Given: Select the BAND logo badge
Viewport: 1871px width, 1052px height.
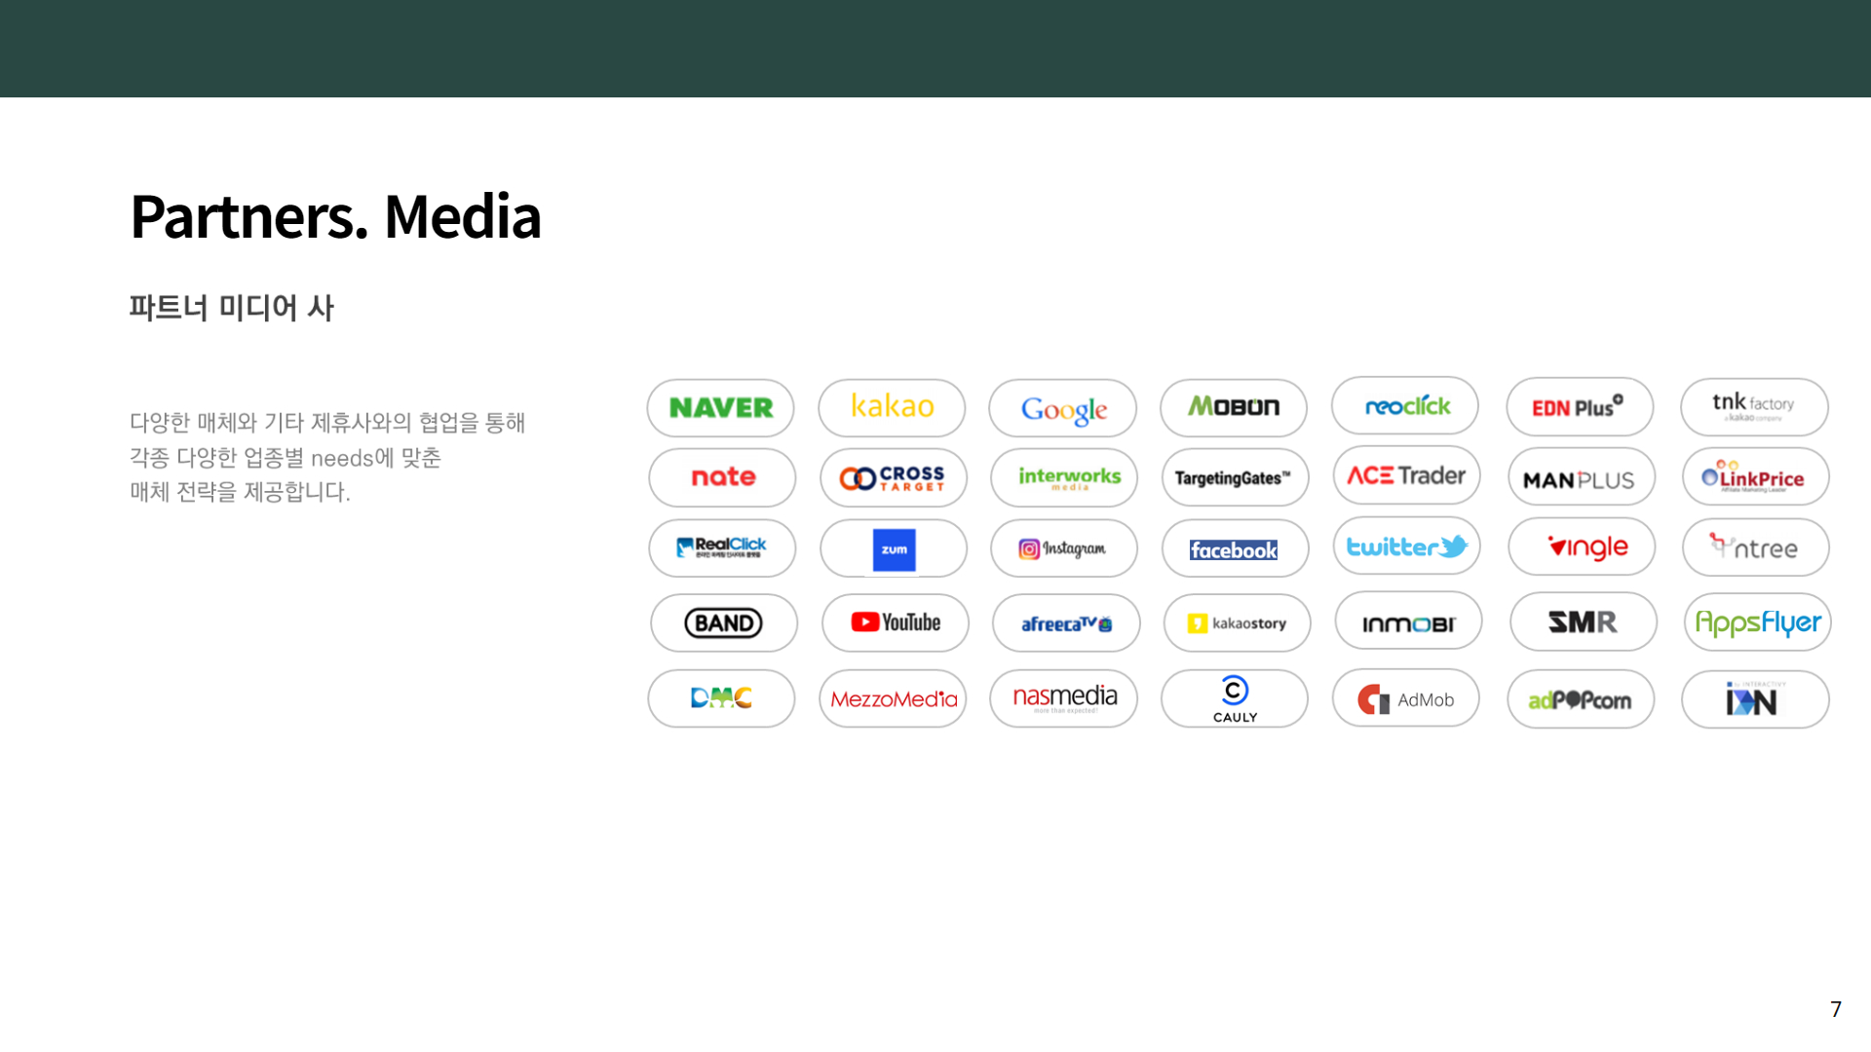Looking at the screenshot, I should coord(724,623).
